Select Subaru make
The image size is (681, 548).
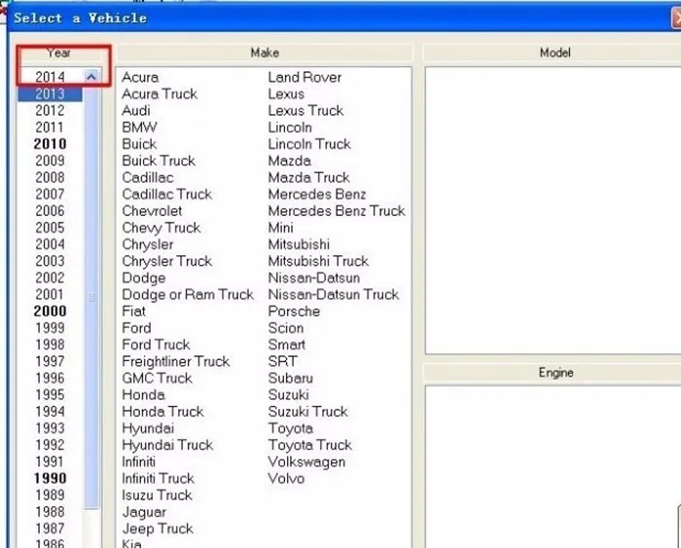pyautogui.click(x=291, y=378)
